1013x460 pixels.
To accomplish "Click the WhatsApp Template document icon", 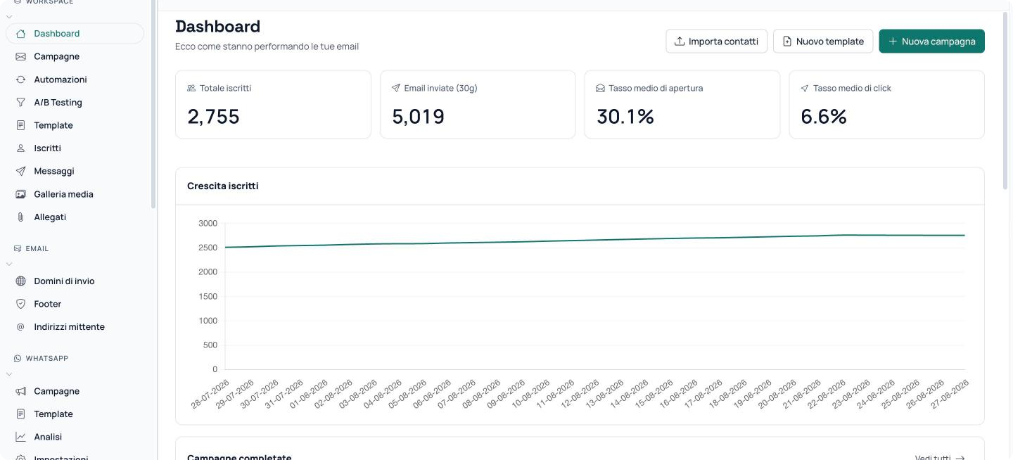I will coord(20,414).
